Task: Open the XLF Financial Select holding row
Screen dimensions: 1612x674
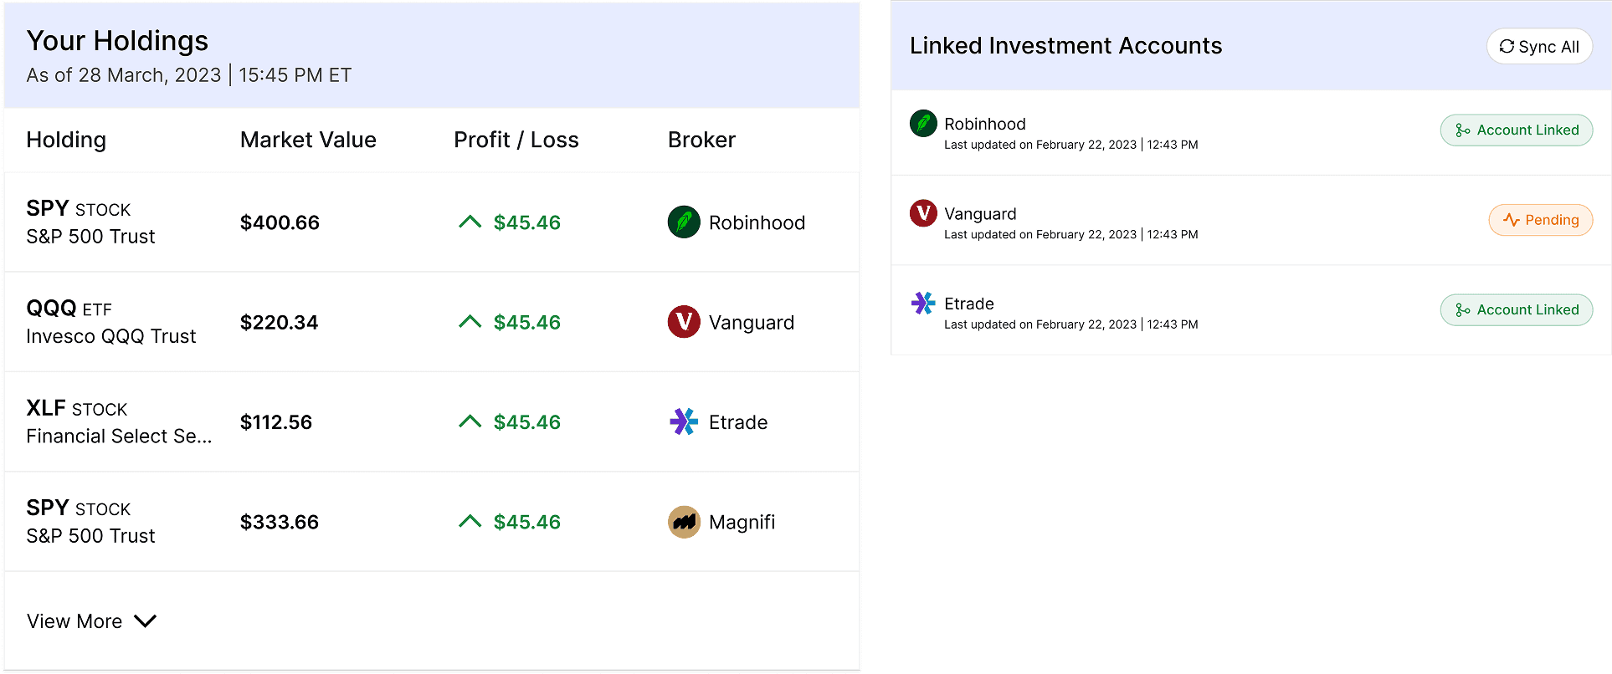Action: tap(432, 421)
